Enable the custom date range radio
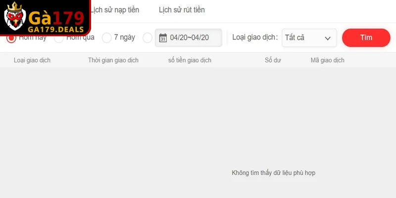396x198 pixels. point(147,38)
